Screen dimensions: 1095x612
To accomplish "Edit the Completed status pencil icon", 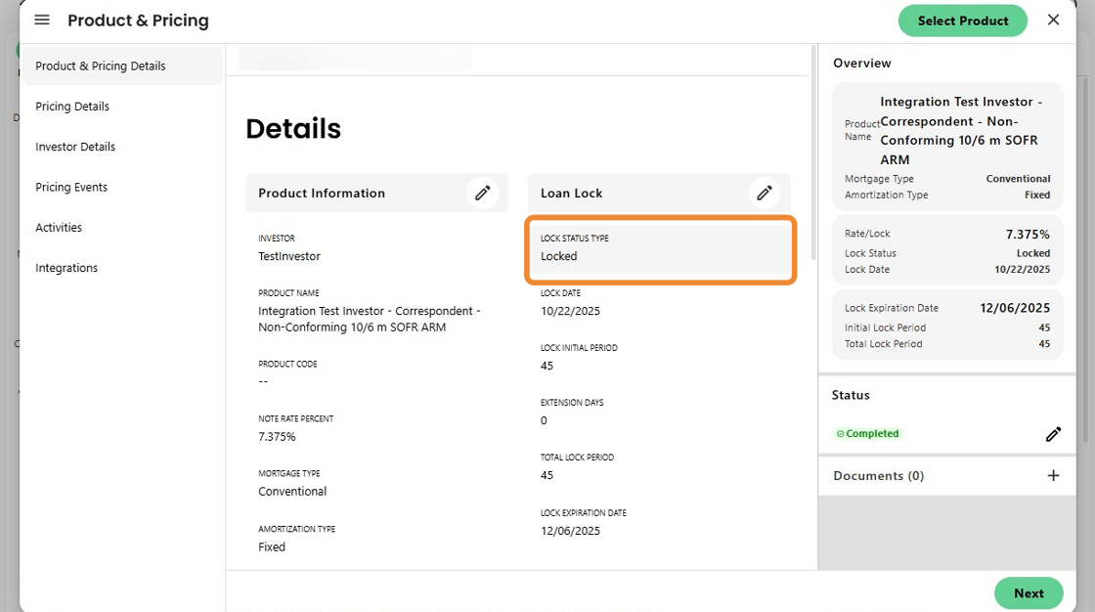I will (1053, 434).
